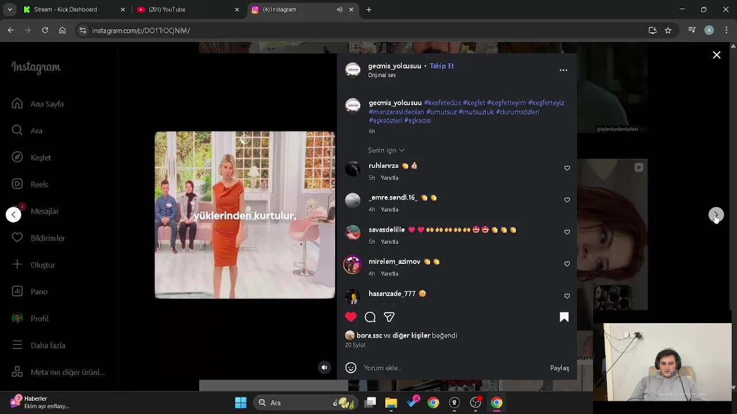The height and width of the screenshot is (414, 737).
Task: Open hashtag #keşfetedüs
Action: 442,103
